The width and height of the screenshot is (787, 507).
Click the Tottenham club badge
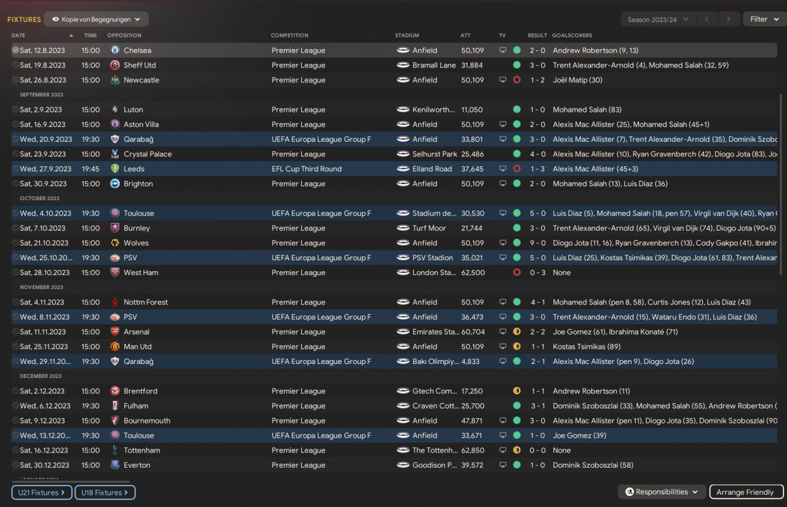point(115,451)
